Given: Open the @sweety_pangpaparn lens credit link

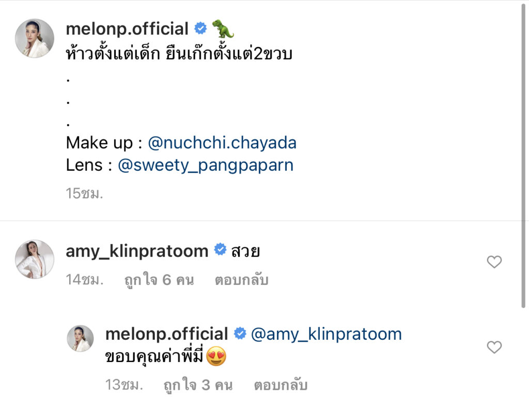Looking at the screenshot, I should [206, 165].
